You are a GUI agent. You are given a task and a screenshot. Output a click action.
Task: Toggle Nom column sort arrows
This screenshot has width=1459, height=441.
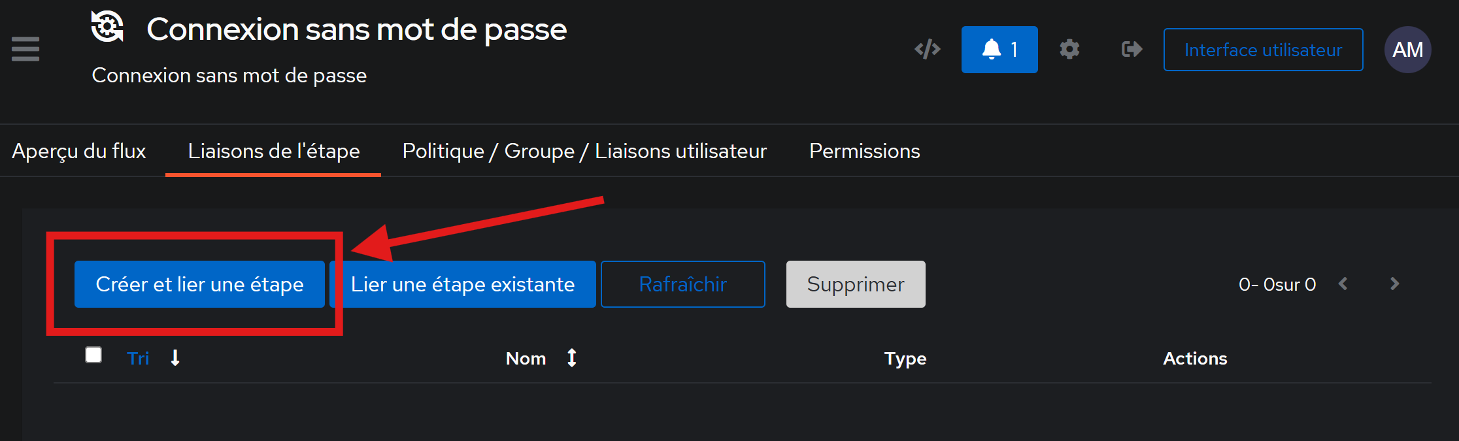coord(572,358)
